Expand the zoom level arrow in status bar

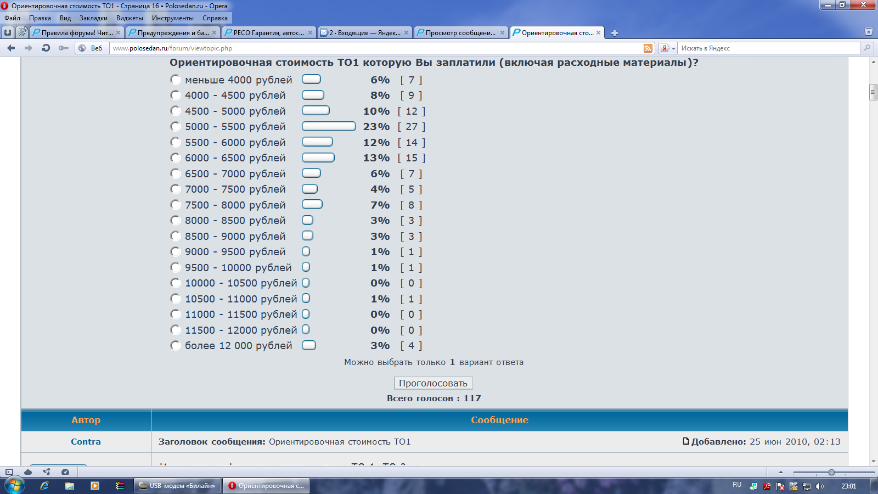(x=781, y=472)
